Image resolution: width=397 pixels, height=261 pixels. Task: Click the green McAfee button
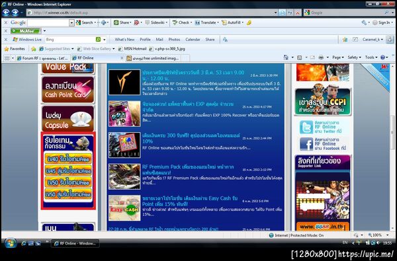click(x=25, y=31)
